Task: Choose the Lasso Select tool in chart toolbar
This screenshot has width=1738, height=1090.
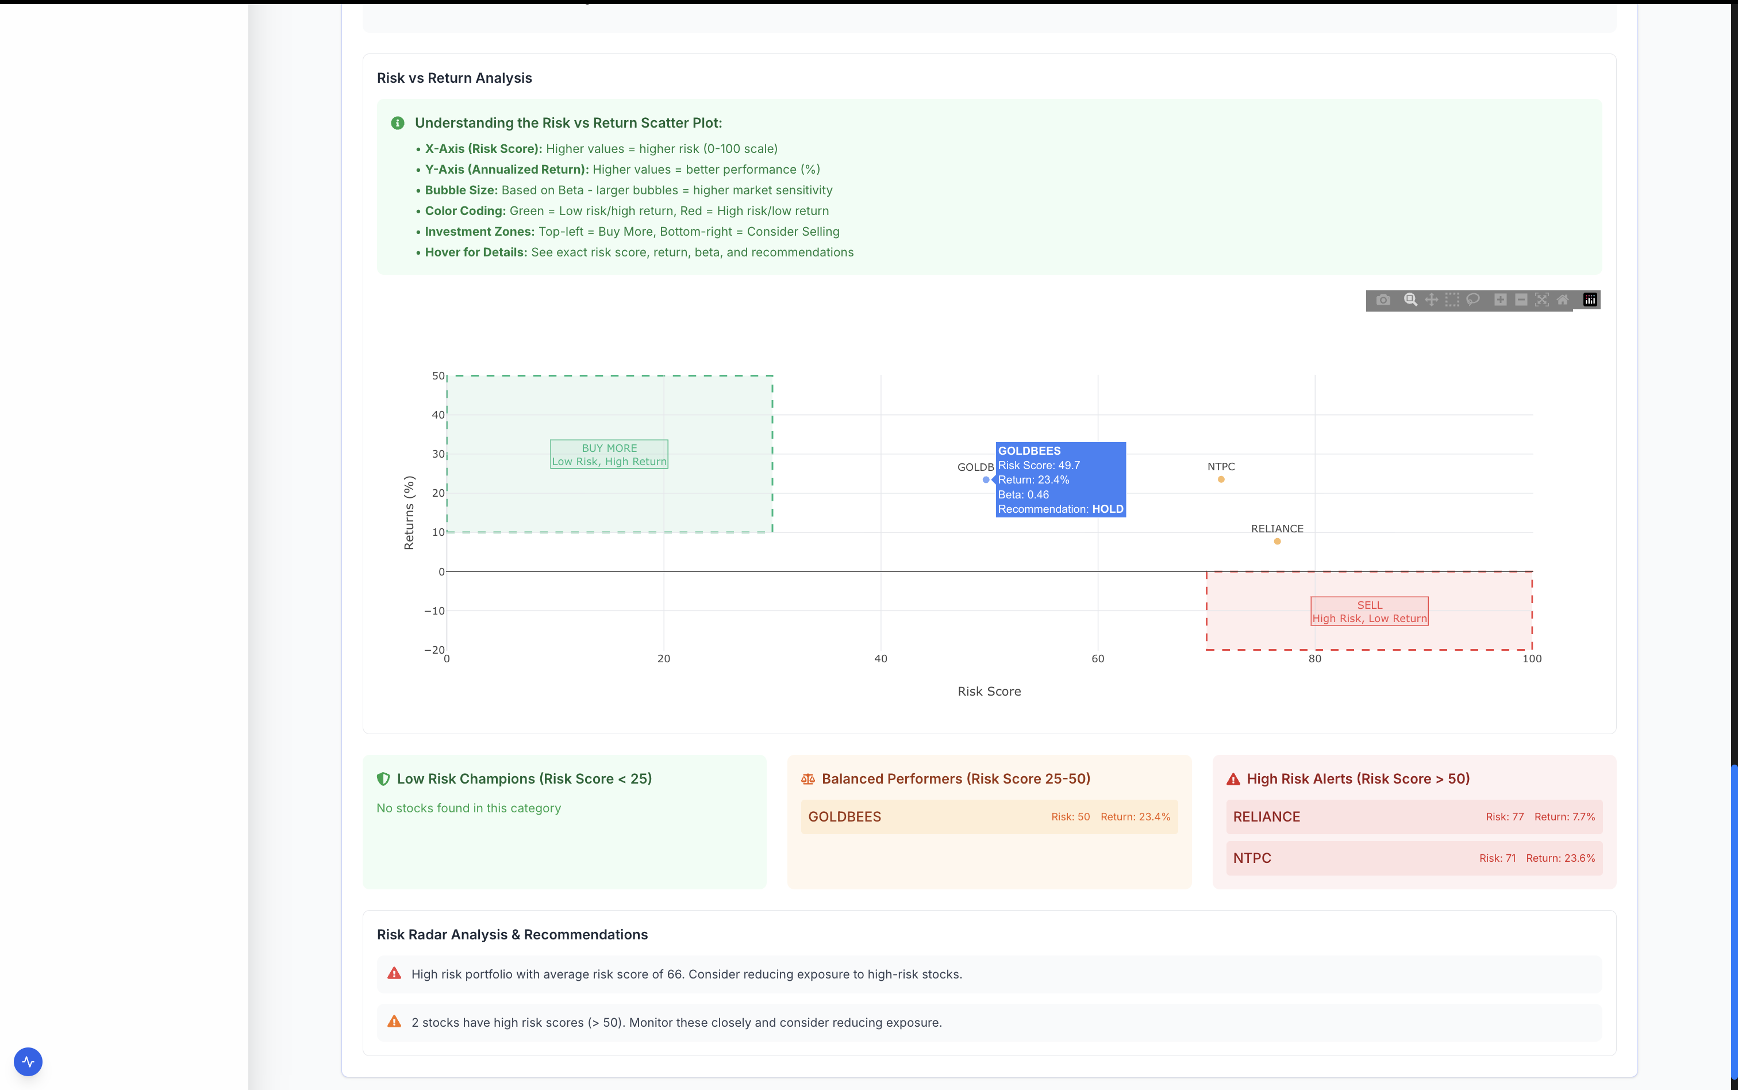Action: pyautogui.click(x=1473, y=300)
